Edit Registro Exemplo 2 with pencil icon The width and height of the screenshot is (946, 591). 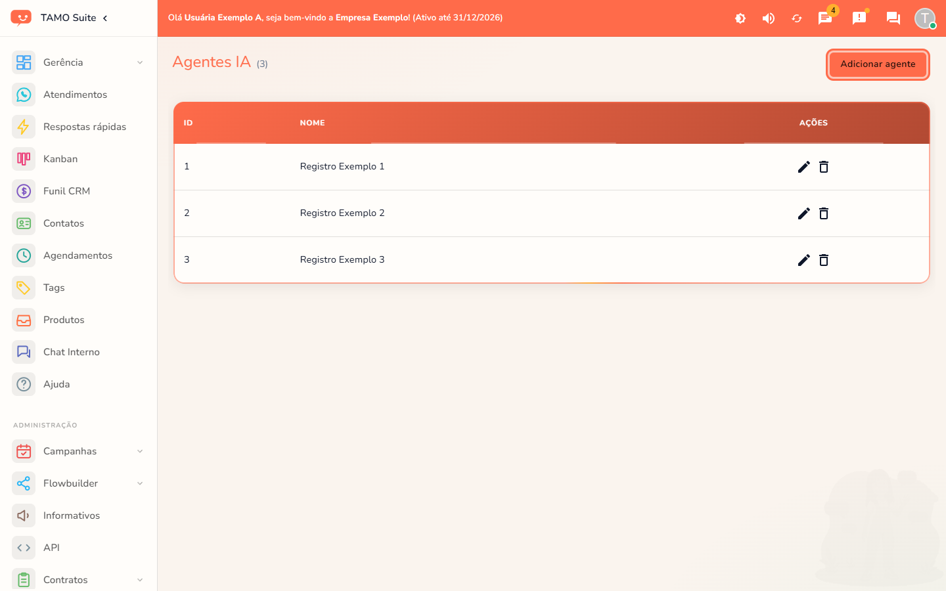click(x=803, y=213)
